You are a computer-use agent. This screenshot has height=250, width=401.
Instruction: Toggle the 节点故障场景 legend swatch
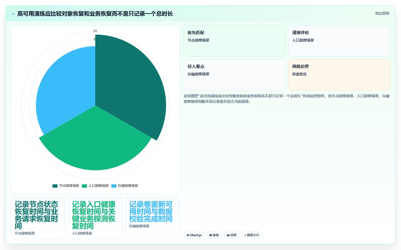[55, 186]
